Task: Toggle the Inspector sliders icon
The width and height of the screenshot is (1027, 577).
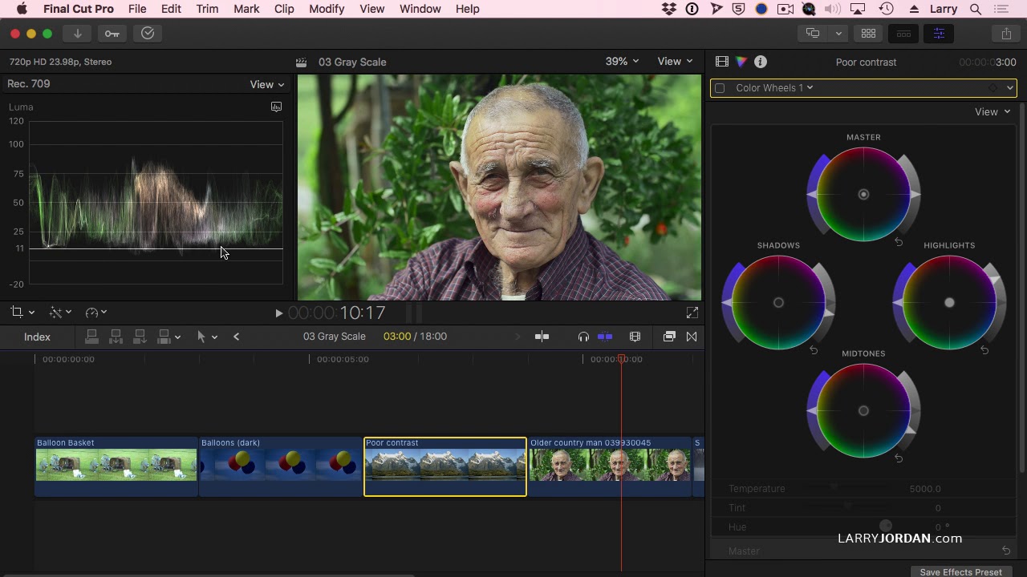Action: [x=939, y=34]
